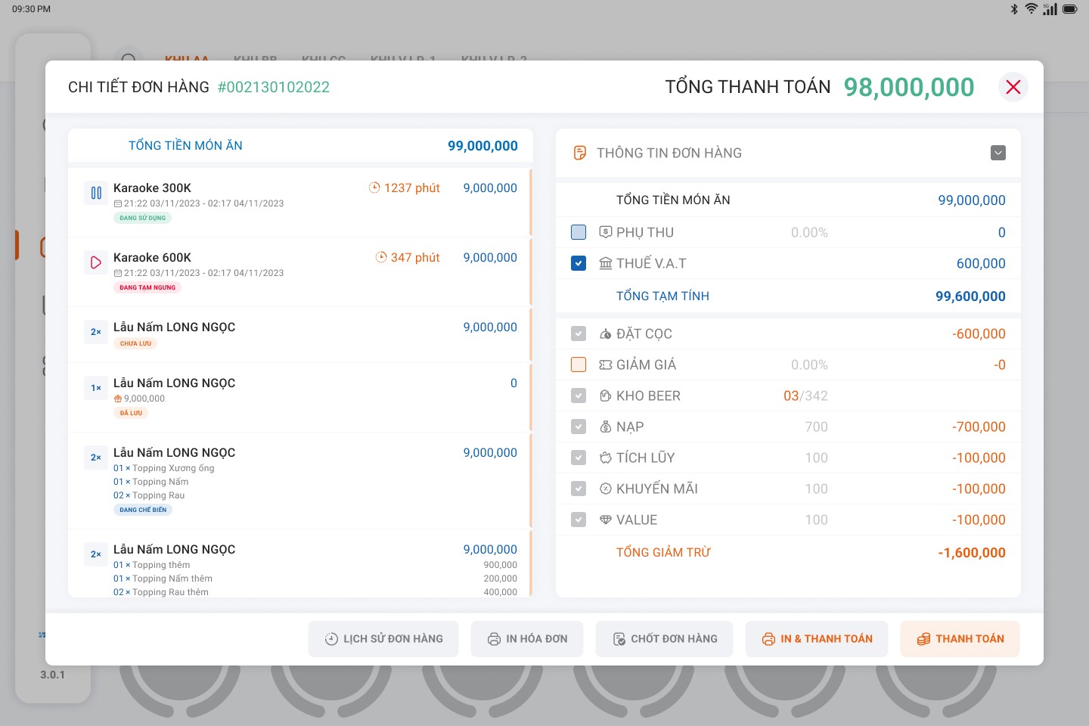Click In & Thanh Toán button
The height and width of the screenshot is (726, 1089).
point(817,639)
